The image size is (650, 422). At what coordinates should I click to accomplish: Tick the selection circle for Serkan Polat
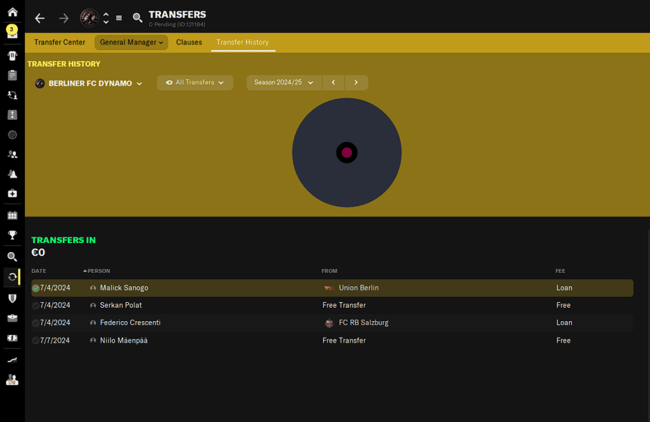click(x=36, y=305)
